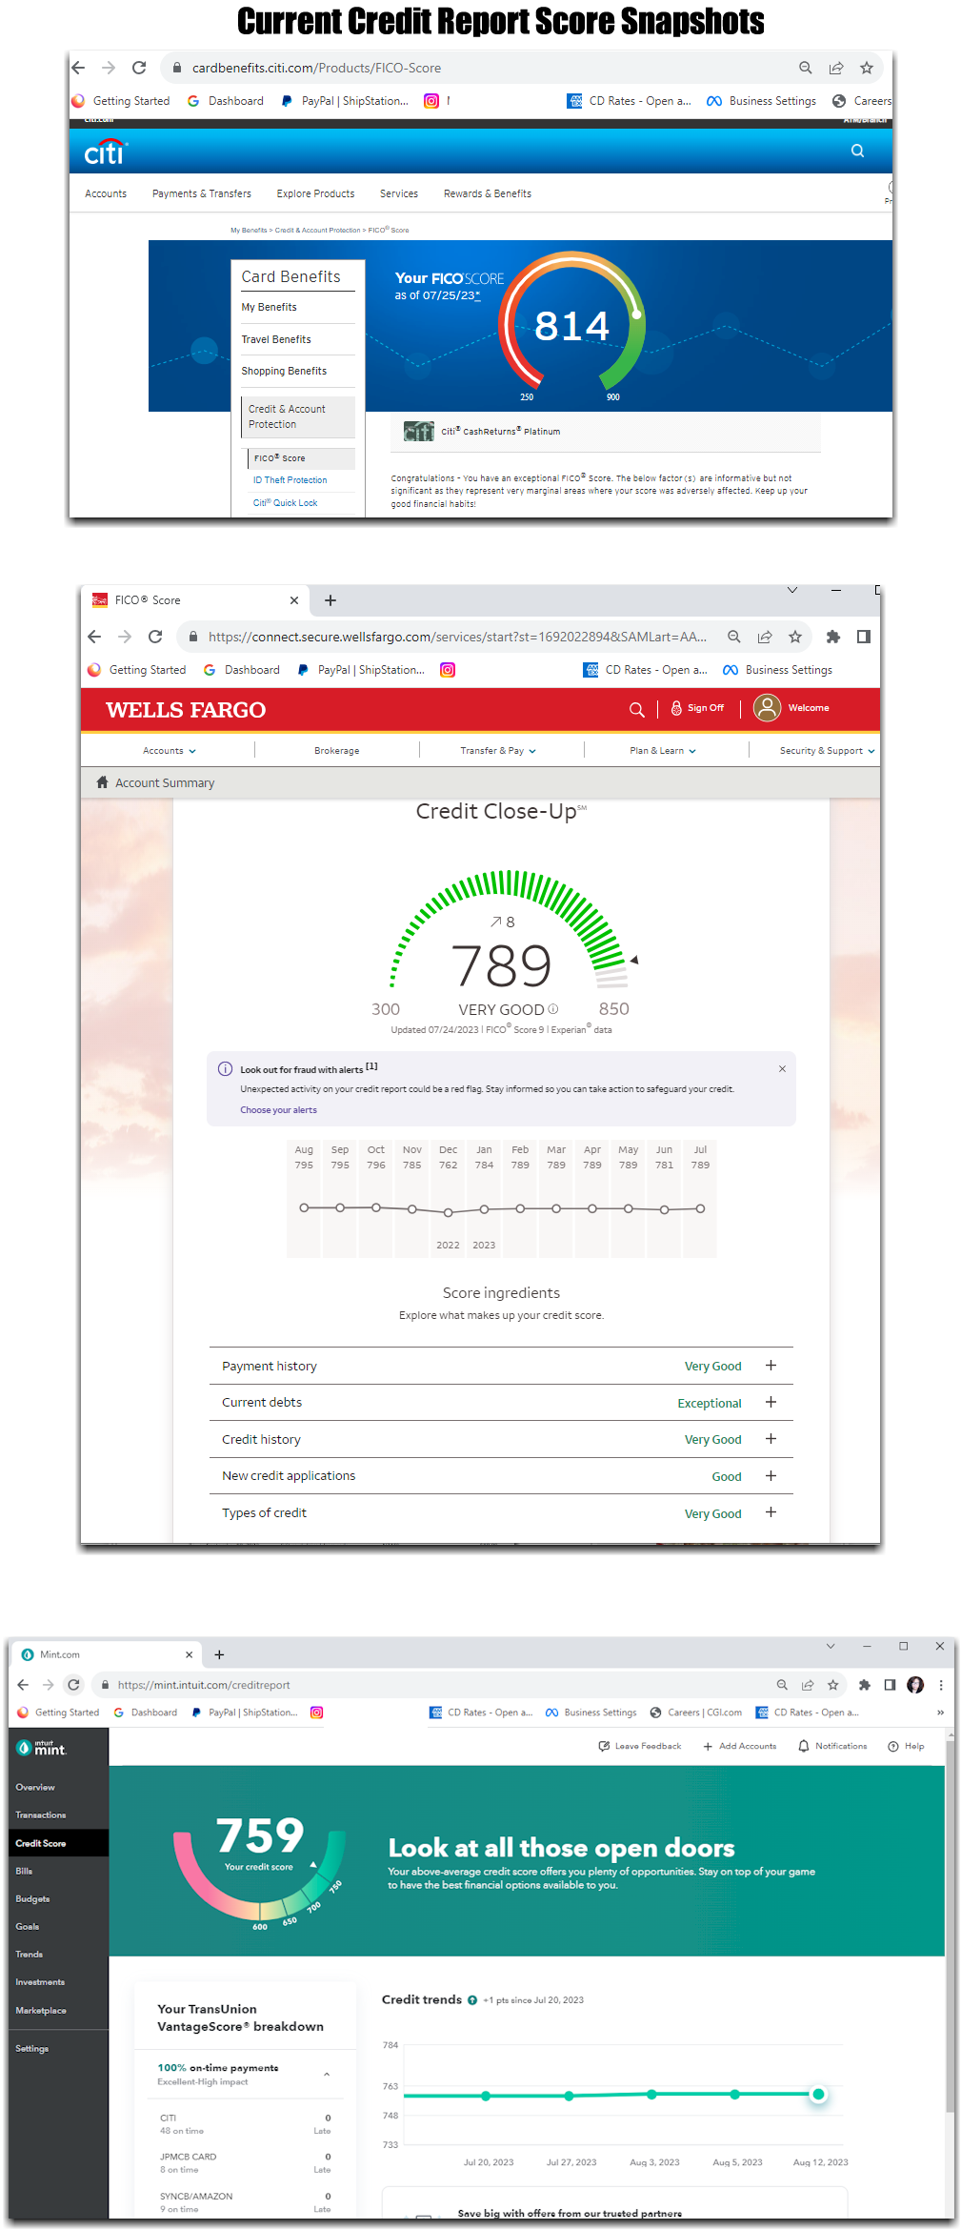Open the search magnifier in the Citi blue header
The height and width of the screenshot is (2230, 961).
tap(857, 151)
